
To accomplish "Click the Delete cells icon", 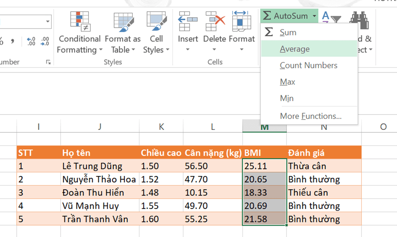I will [x=215, y=21].
